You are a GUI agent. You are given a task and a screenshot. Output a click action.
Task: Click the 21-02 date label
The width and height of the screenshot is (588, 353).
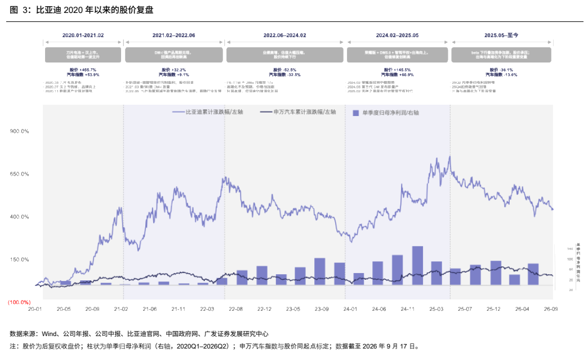121,309
